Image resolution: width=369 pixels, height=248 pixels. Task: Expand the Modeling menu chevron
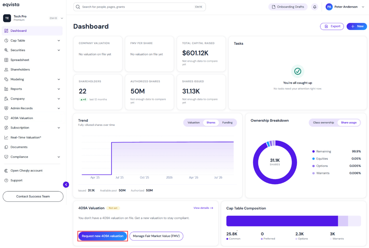[58, 80]
